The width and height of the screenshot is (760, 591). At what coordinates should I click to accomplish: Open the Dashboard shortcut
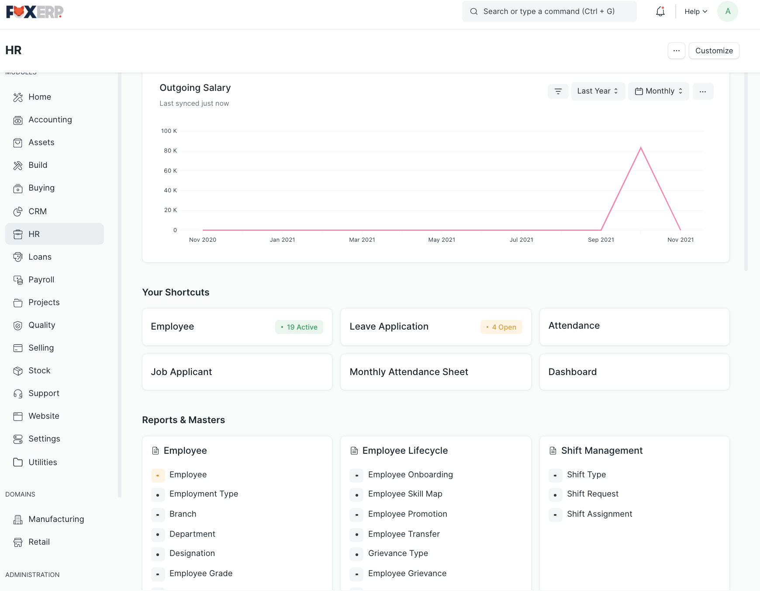(x=635, y=372)
